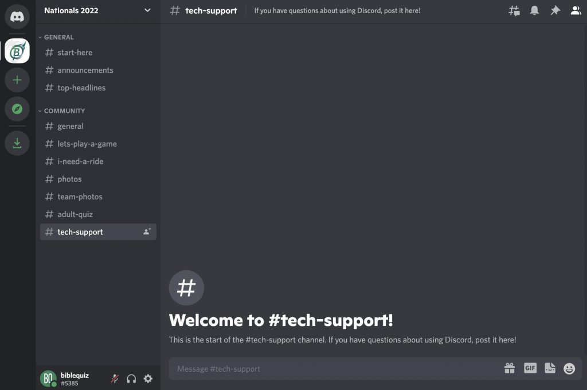
Task: Open the Threads icon in header
Action: click(514, 10)
